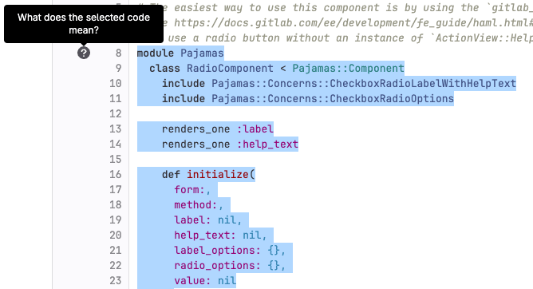This screenshot has height=289, width=533.
Task: Click the CheckboxRadioOptions include line
Action: (308, 99)
